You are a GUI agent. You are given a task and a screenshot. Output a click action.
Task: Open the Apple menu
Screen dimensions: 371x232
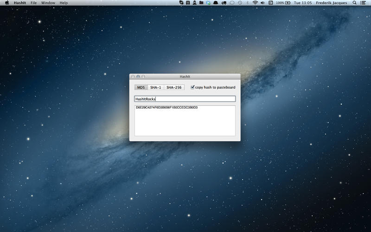6,3
